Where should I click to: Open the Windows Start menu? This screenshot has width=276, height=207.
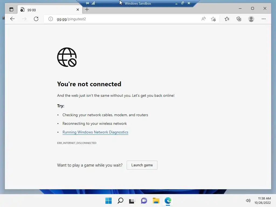(x=108, y=201)
